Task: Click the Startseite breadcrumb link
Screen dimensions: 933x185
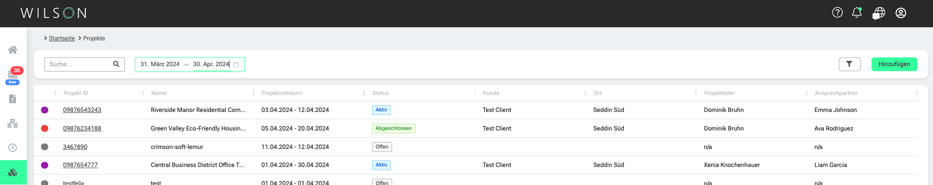Action: click(x=62, y=38)
